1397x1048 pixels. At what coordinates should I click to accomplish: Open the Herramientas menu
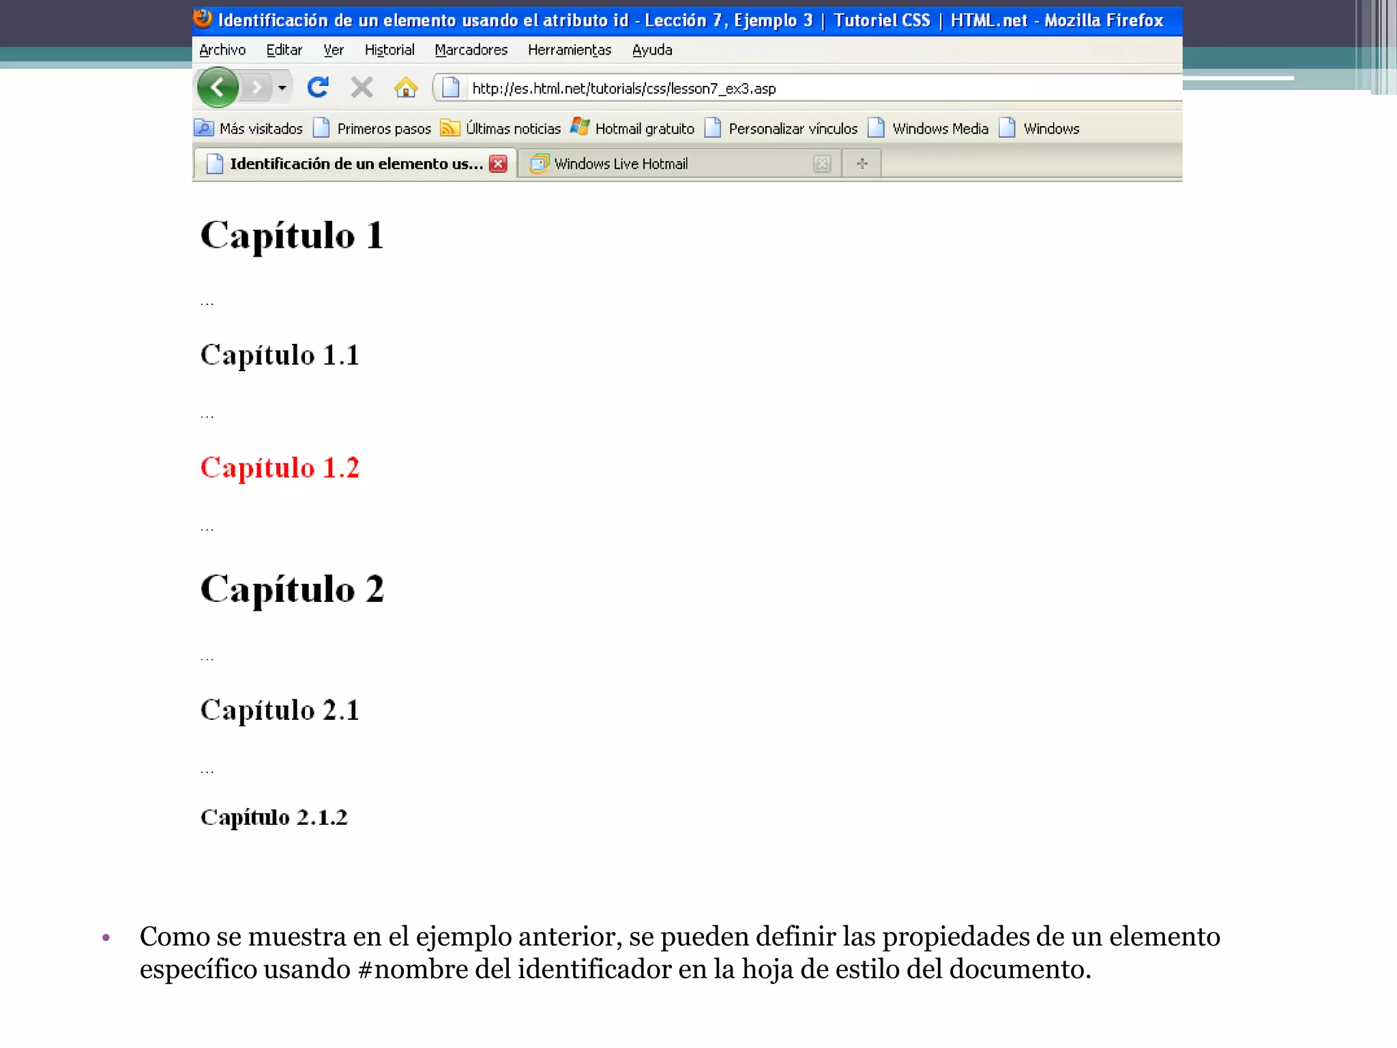tap(570, 50)
